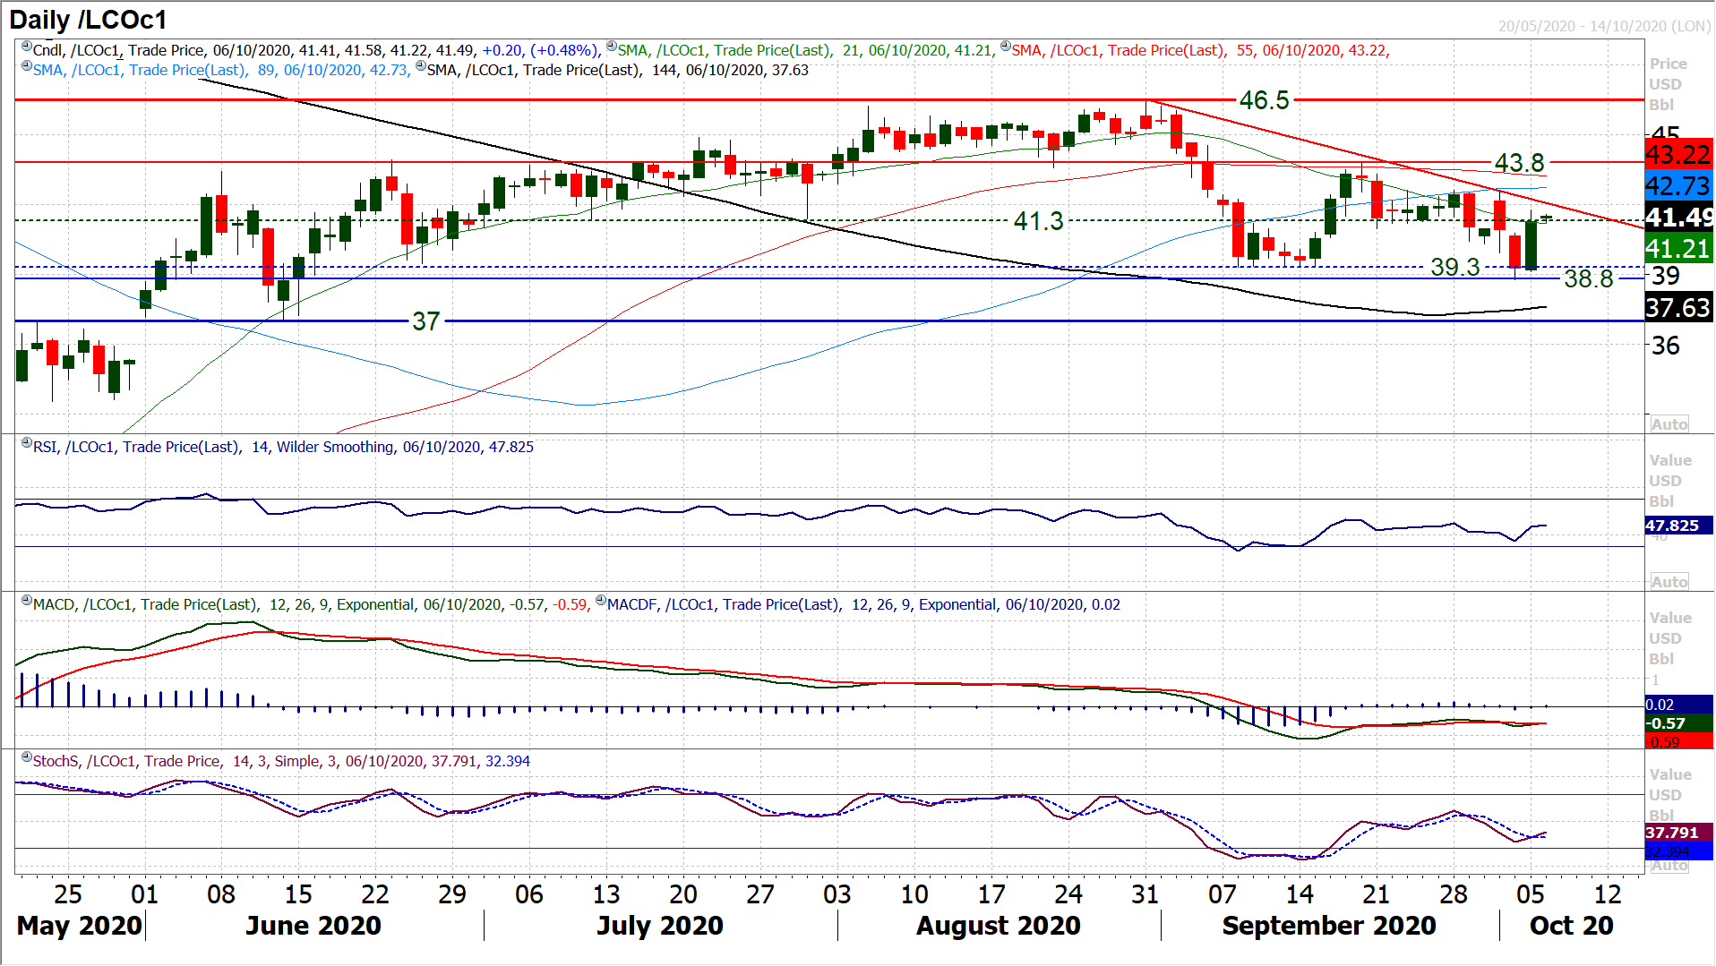Viewport: 1716px width, 966px height.
Task: Click the red 43.22 SMA price tag
Action: click(x=1678, y=154)
